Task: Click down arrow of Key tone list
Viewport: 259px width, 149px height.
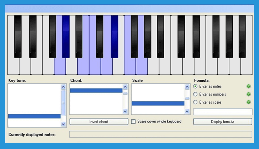Action: 63,124
